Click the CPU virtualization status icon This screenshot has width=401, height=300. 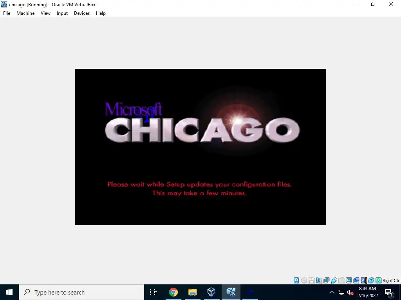[x=364, y=280]
